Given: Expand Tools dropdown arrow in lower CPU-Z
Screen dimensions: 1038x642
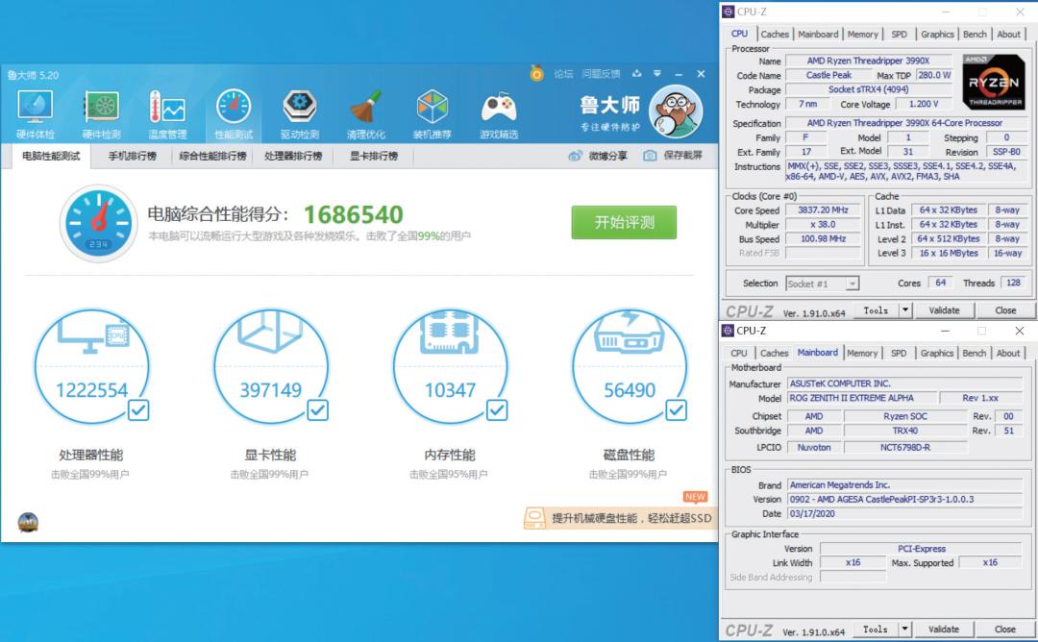Looking at the screenshot, I should point(904,630).
